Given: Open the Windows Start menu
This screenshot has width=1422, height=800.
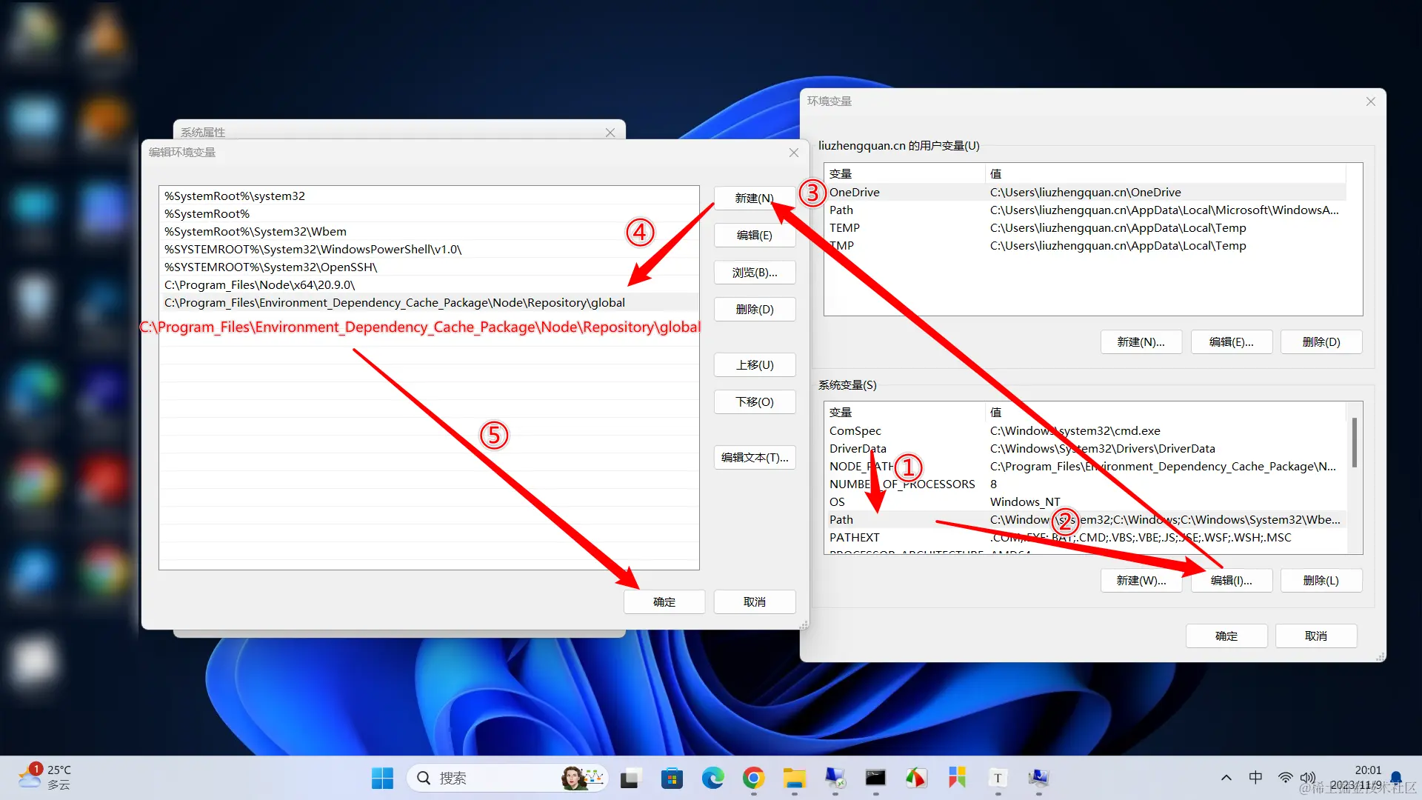Looking at the screenshot, I should tap(382, 778).
